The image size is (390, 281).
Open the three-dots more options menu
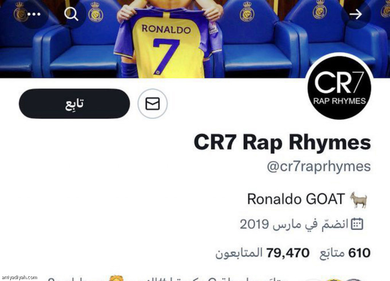coord(34,14)
